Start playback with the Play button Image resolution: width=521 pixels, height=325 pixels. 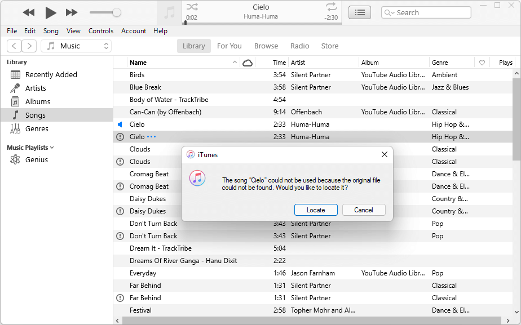[x=51, y=12]
